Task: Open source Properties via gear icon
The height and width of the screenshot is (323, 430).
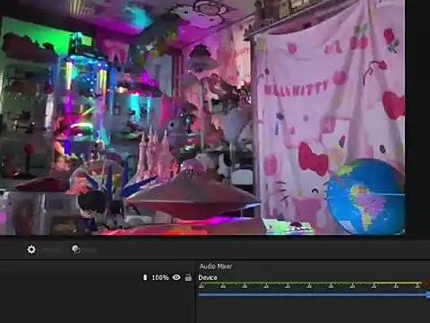Action: pos(31,249)
